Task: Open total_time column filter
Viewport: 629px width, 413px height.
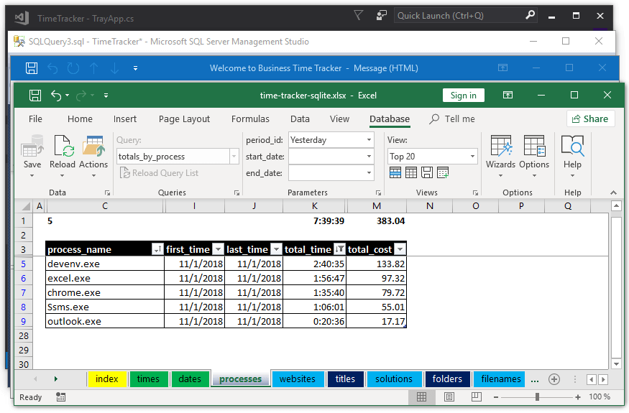Action: tap(339, 249)
